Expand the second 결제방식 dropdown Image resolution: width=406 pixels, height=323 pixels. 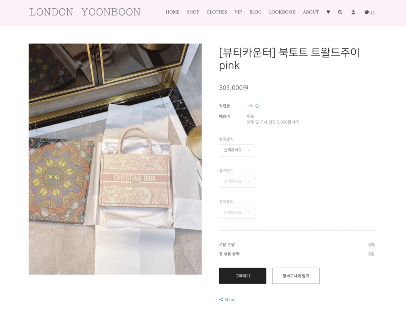point(237,181)
